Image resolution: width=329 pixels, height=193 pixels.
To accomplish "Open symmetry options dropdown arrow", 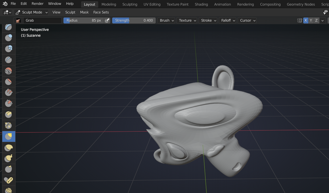I will click(323, 20).
